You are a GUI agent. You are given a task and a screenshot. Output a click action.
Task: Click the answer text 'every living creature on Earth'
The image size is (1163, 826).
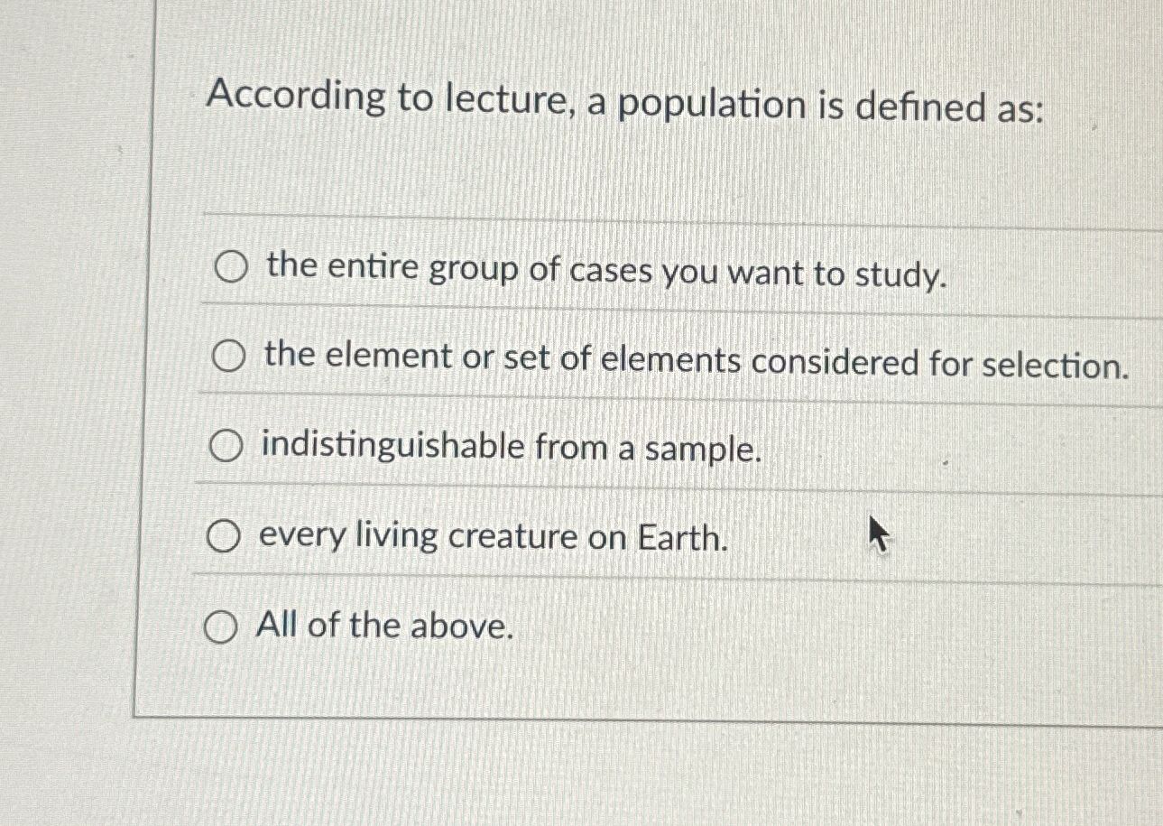[x=492, y=537]
